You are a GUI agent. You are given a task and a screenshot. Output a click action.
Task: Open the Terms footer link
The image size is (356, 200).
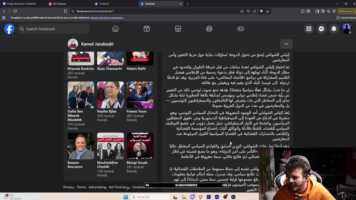[81, 187]
